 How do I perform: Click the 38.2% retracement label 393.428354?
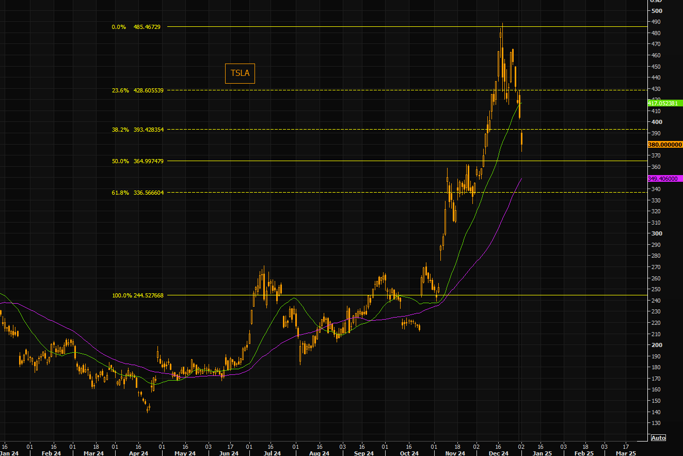[137, 130]
